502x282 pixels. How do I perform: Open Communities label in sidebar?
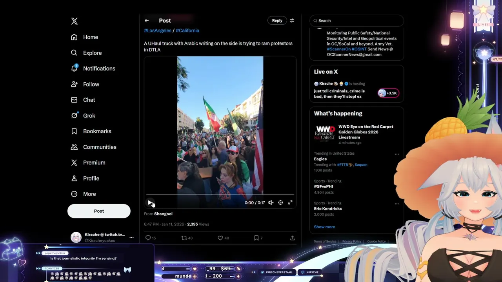pos(100,147)
